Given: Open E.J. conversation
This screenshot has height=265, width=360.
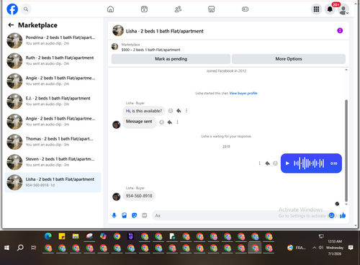Looking at the screenshot, I should (x=53, y=101).
